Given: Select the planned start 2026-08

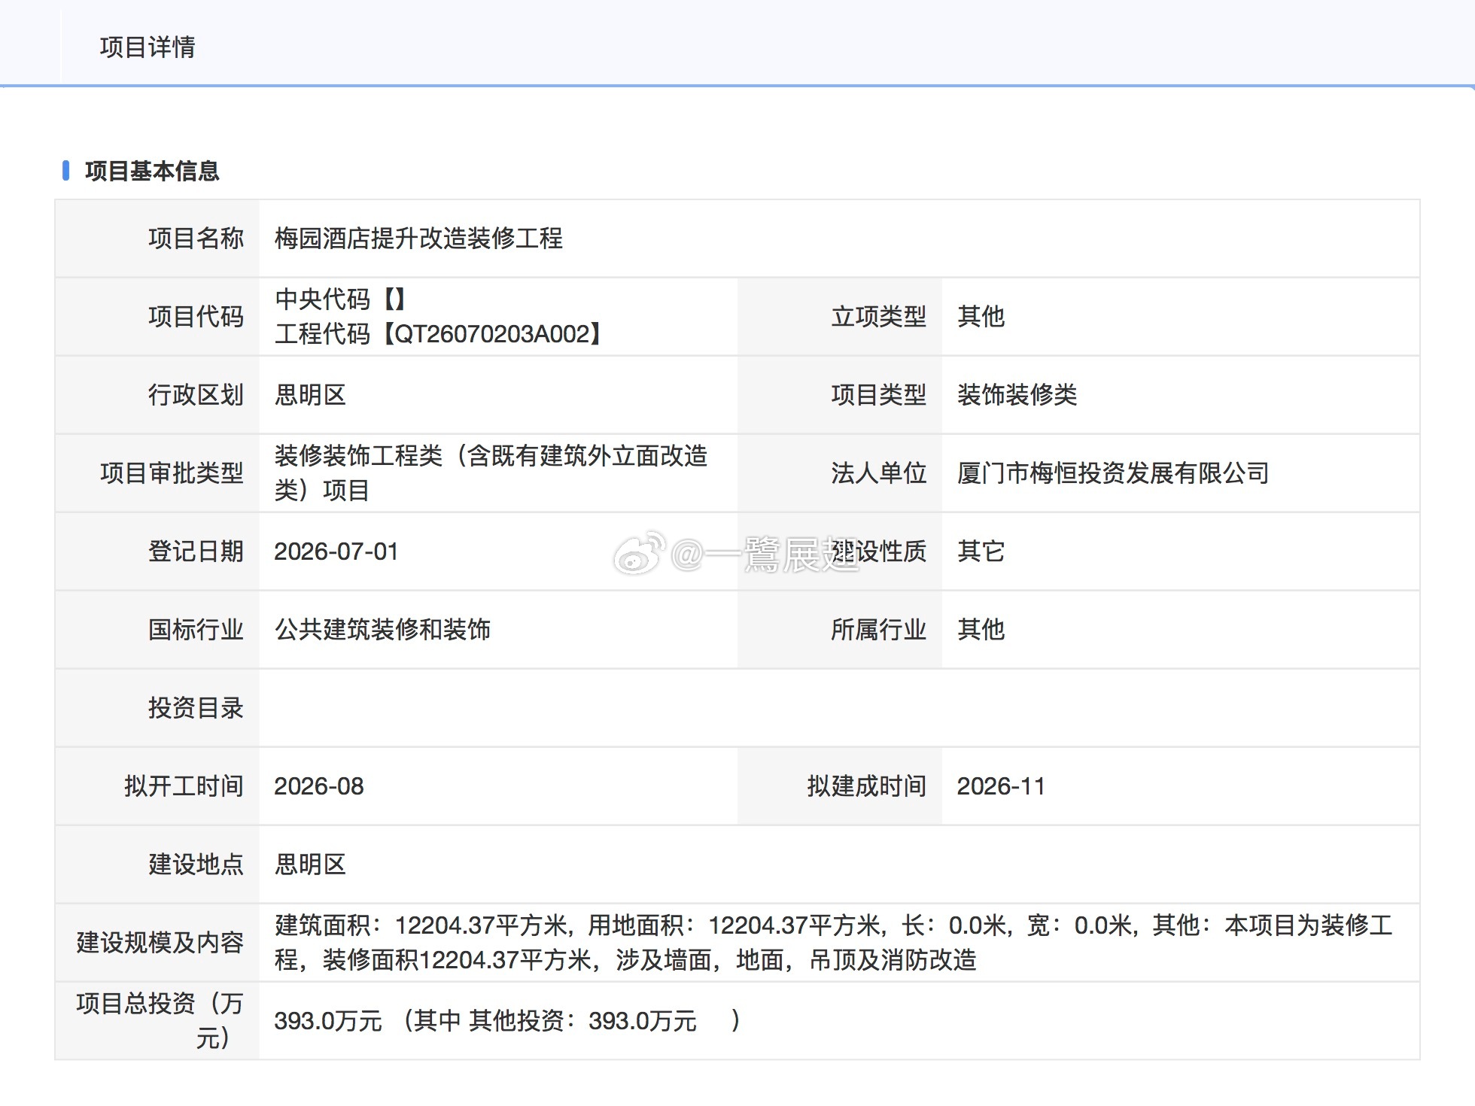Looking at the screenshot, I should (x=319, y=786).
